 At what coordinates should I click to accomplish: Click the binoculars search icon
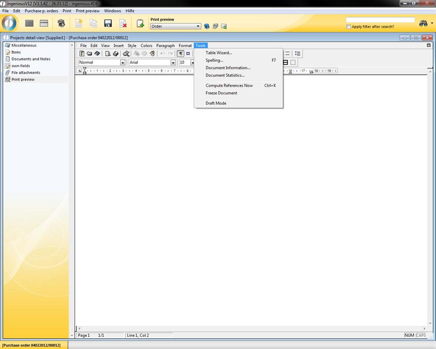coord(423,23)
